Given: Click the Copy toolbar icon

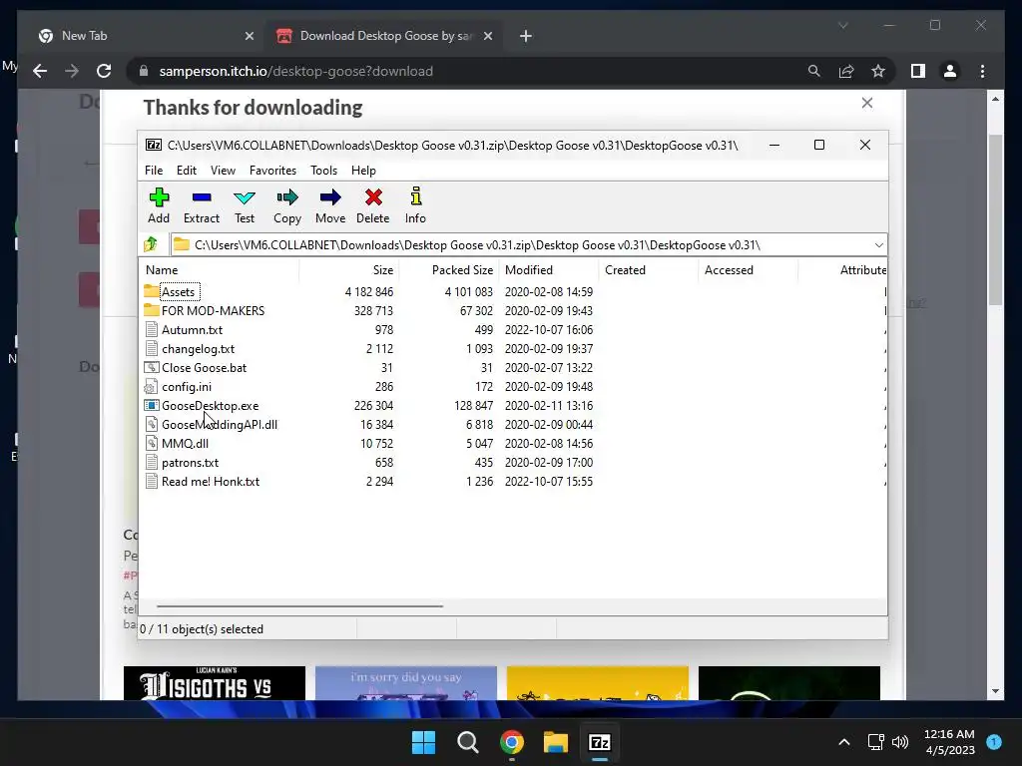Looking at the screenshot, I should pos(287,205).
